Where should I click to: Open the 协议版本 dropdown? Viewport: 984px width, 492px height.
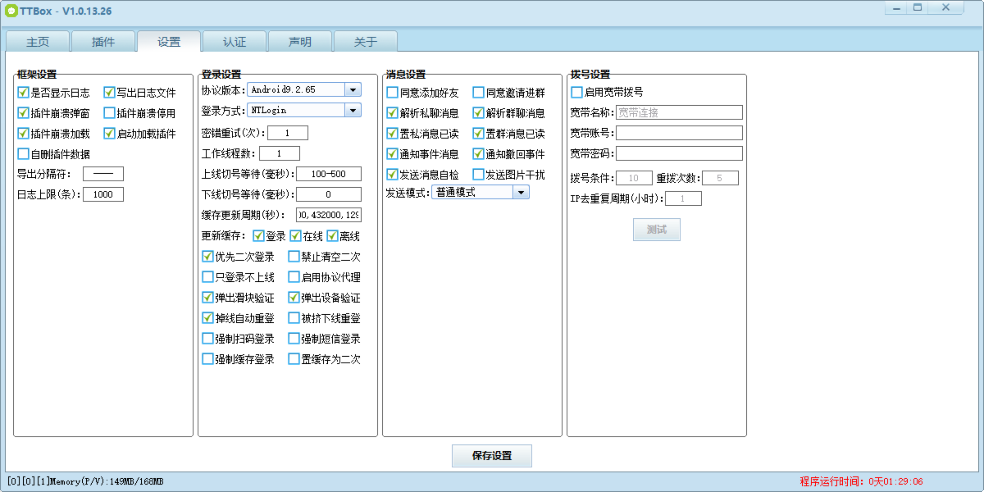pos(353,90)
